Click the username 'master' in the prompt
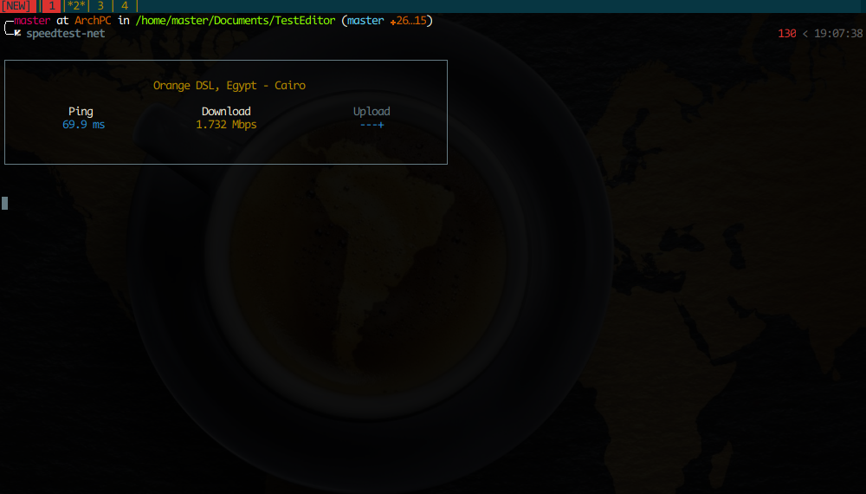Screen dimensions: 866x494 click(x=32, y=20)
